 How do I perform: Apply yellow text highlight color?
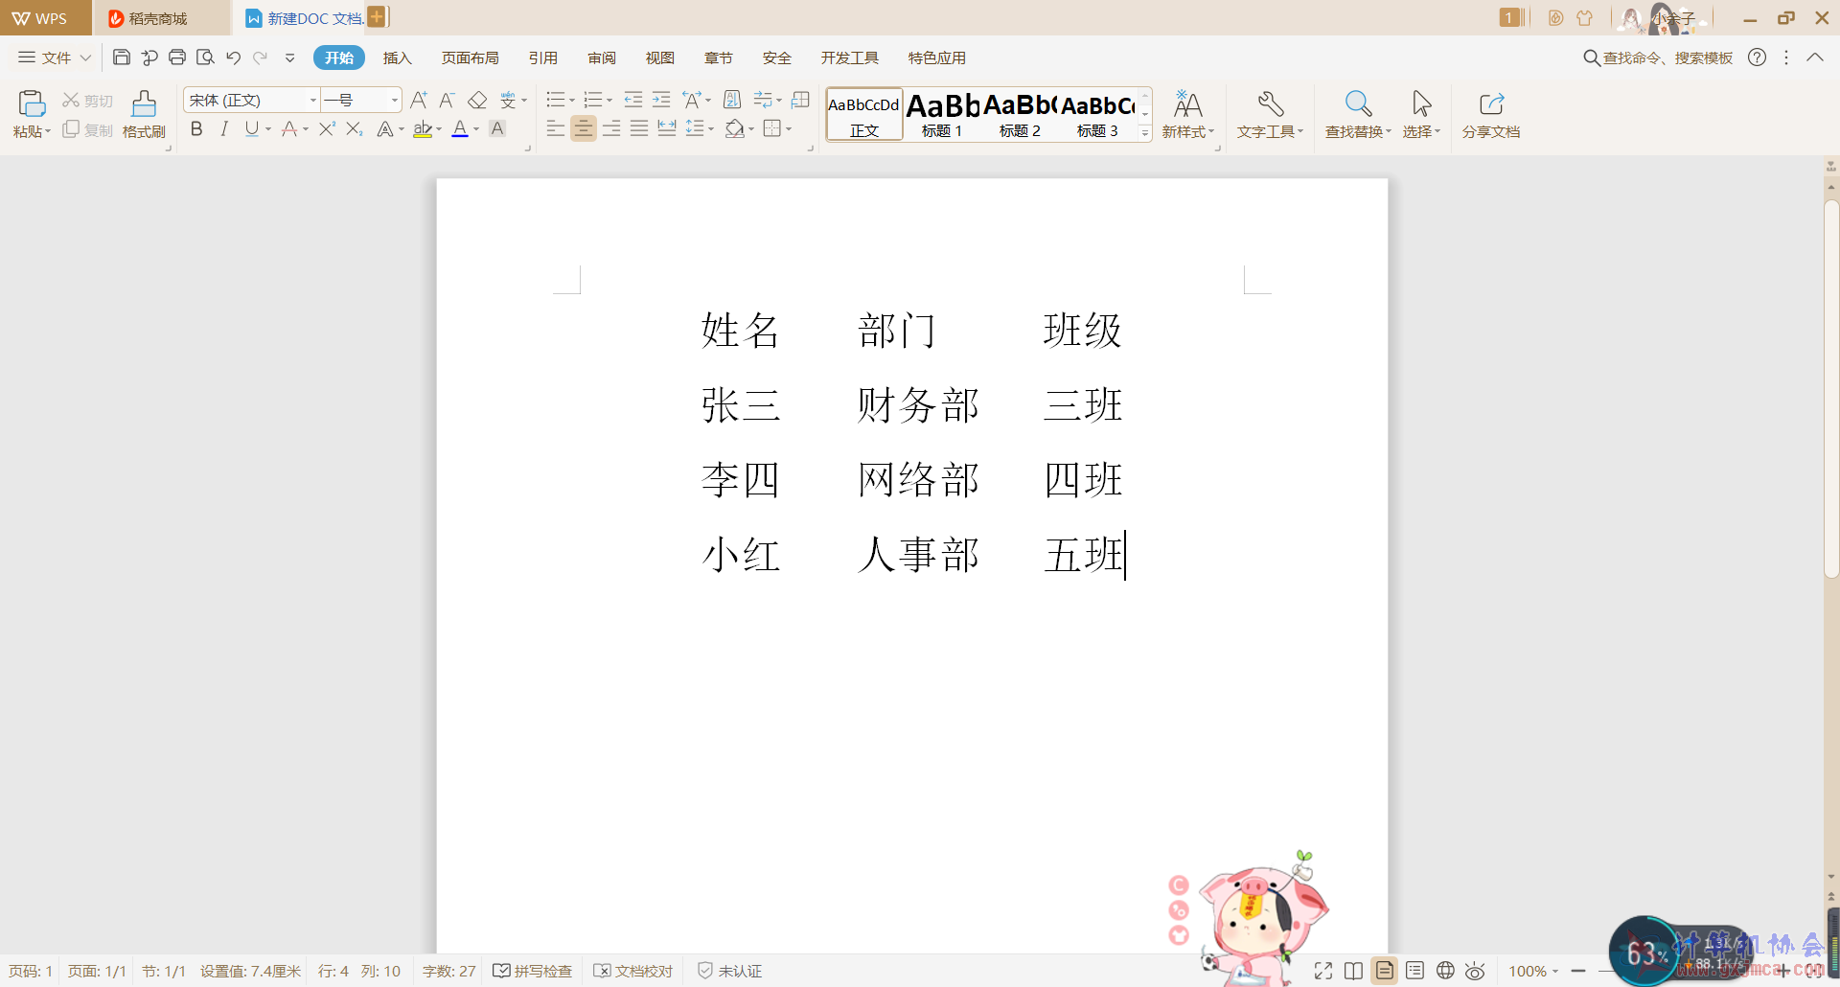pyautogui.click(x=423, y=128)
